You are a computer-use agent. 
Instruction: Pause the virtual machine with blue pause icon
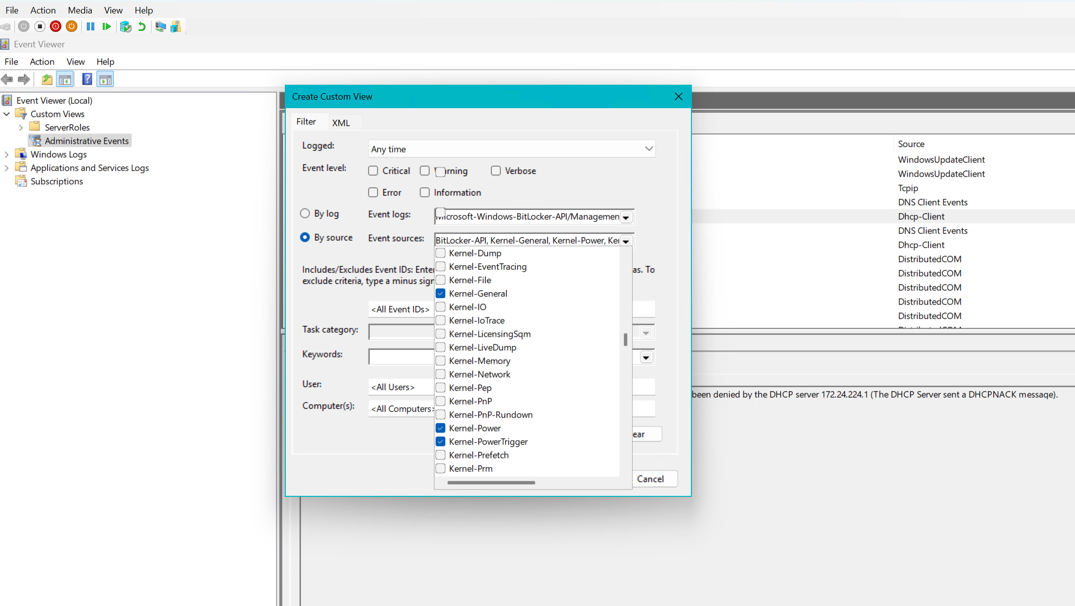coord(90,26)
